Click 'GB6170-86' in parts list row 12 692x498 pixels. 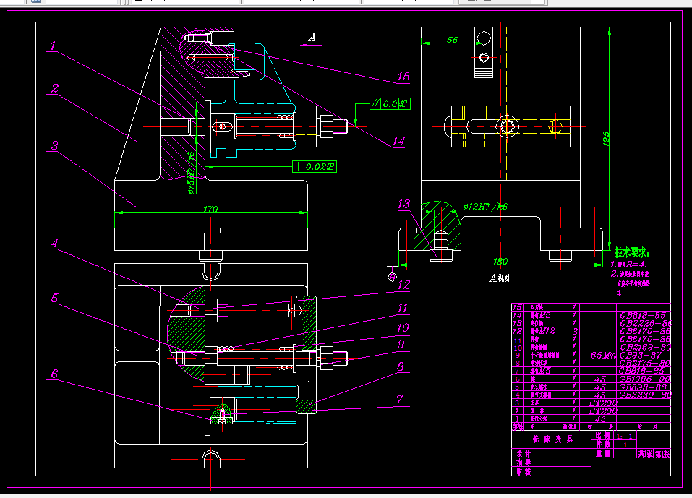point(645,331)
